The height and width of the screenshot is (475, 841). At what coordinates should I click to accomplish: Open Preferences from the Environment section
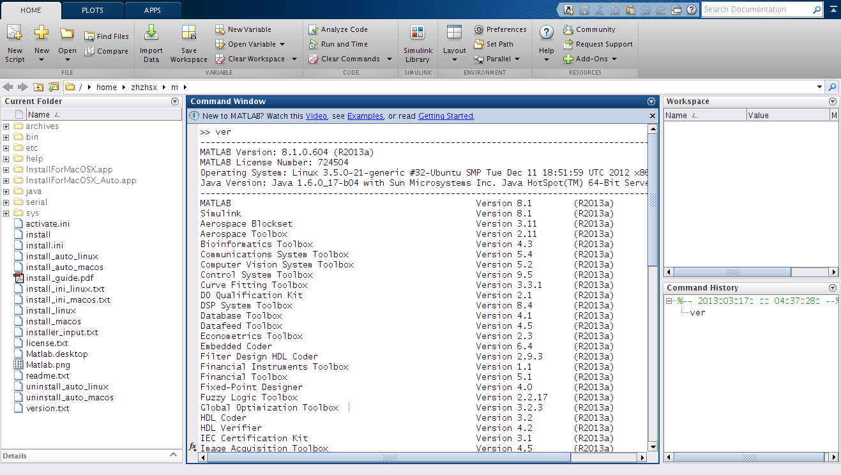(479, 29)
